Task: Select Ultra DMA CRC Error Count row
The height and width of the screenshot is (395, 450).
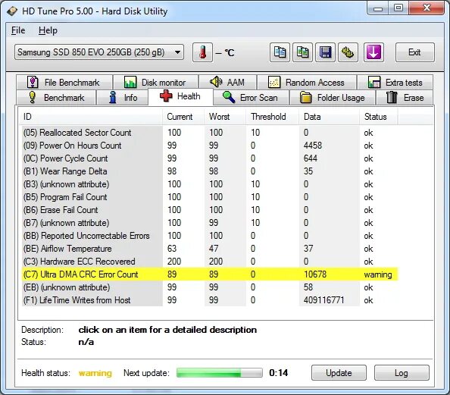Action: [210, 274]
